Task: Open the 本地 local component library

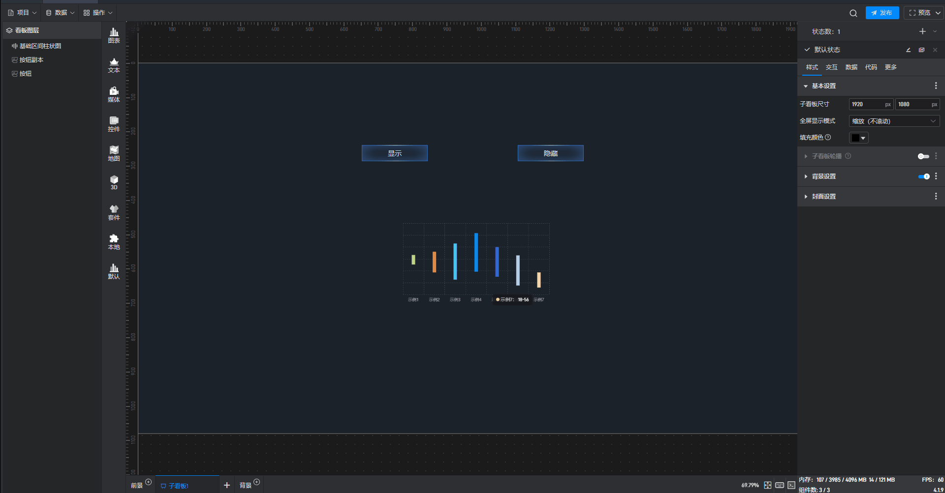Action: point(114,242)
